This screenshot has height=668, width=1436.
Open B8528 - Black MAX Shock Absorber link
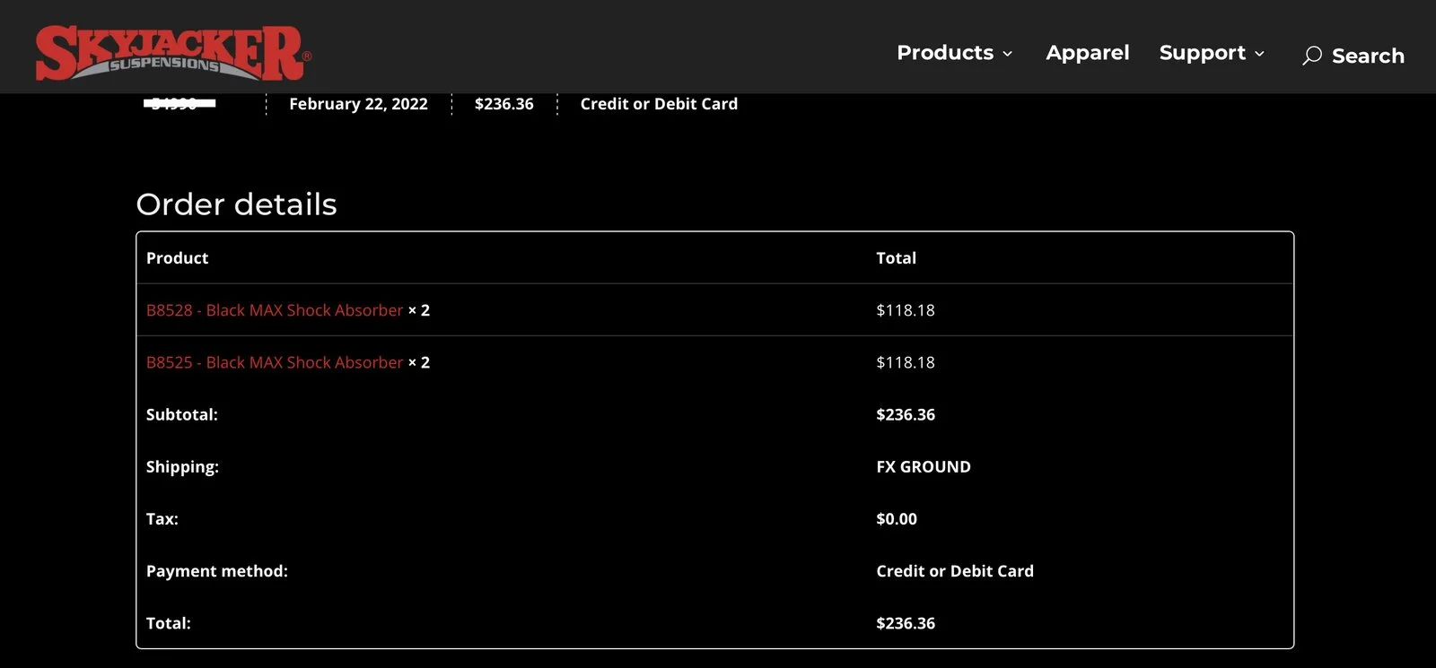tap(275, 310)
